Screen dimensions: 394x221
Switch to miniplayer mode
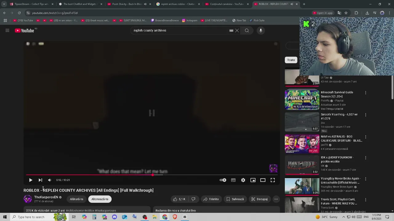coord(253,180)
